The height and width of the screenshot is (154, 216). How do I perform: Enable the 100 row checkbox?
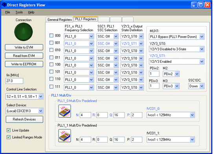51,64
